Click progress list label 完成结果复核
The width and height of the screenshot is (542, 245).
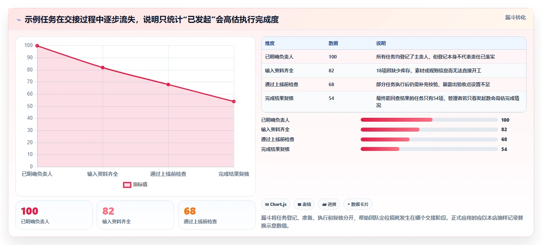pyautogui.click(x=275, y=149)
